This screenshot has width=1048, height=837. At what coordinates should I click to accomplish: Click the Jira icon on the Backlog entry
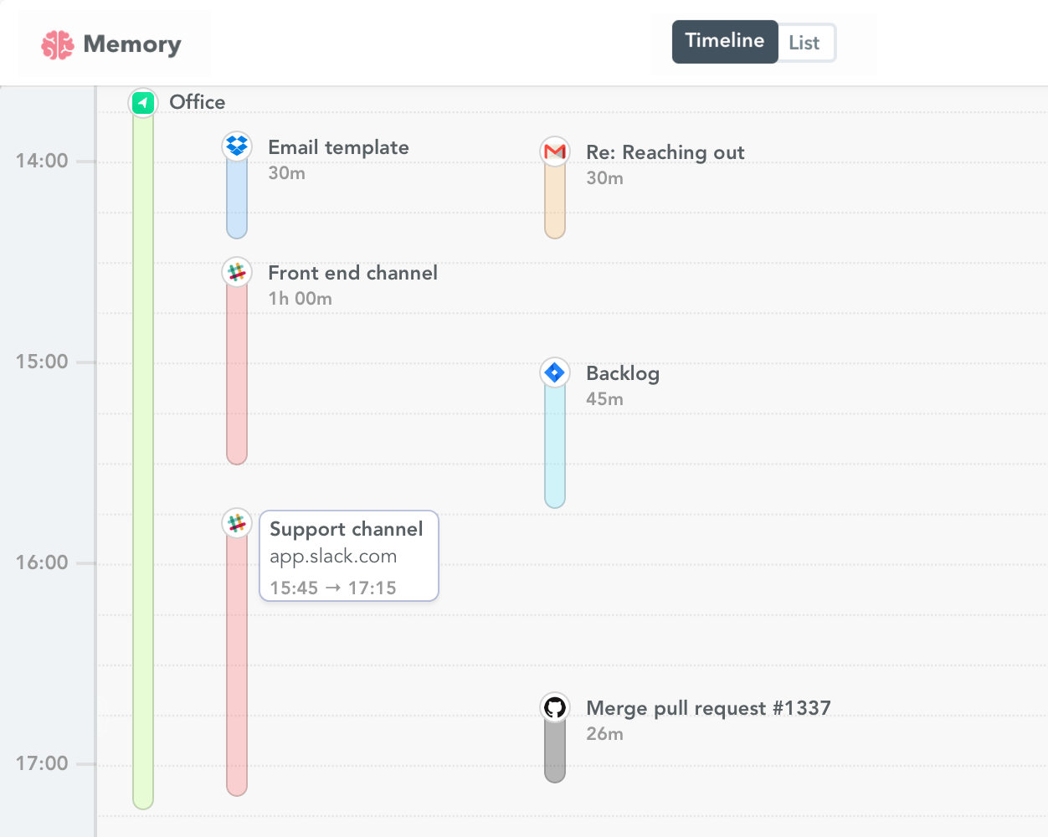[554, 372]
